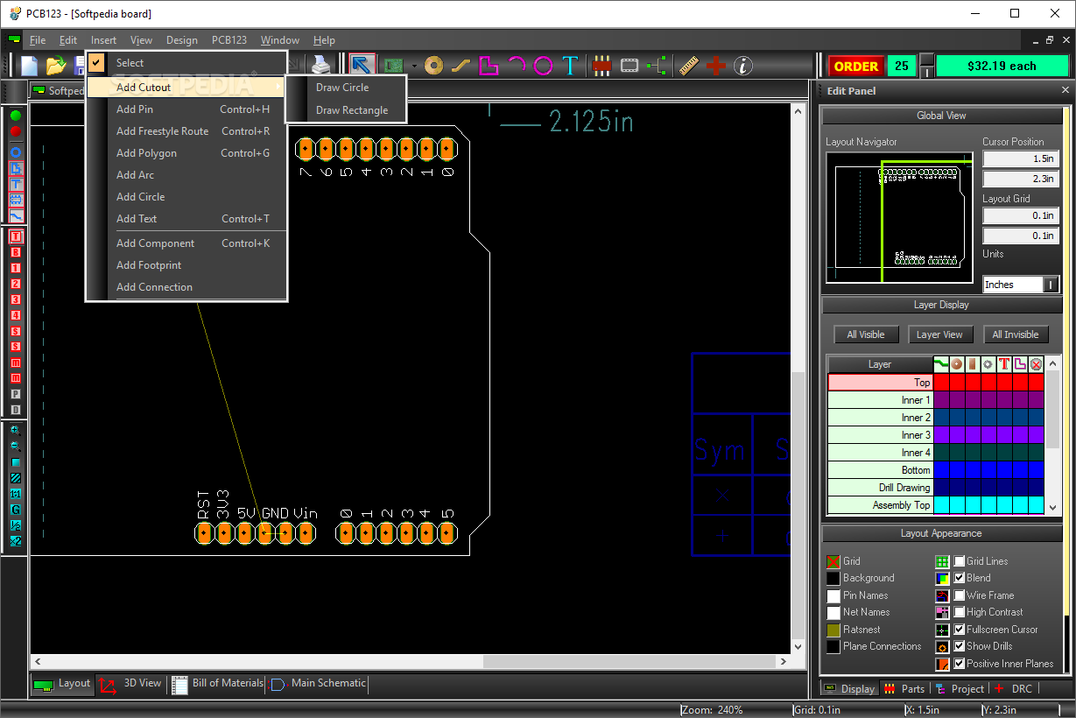Image resolution: width=1076 pixels, height=718 pixels.
Task: Open dropdown arrow beside component chip icon
Action: 414,66
